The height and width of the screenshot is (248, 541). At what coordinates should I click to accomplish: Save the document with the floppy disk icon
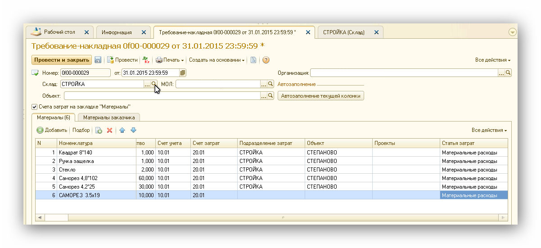98,60
